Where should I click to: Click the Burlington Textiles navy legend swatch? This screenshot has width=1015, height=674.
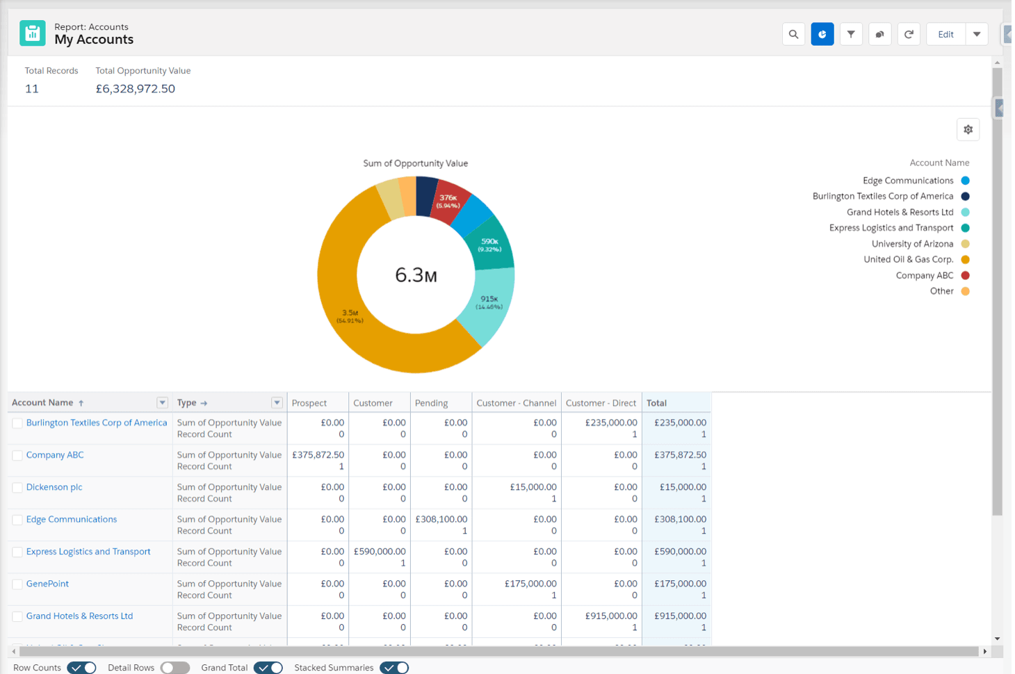click(965, 197)
